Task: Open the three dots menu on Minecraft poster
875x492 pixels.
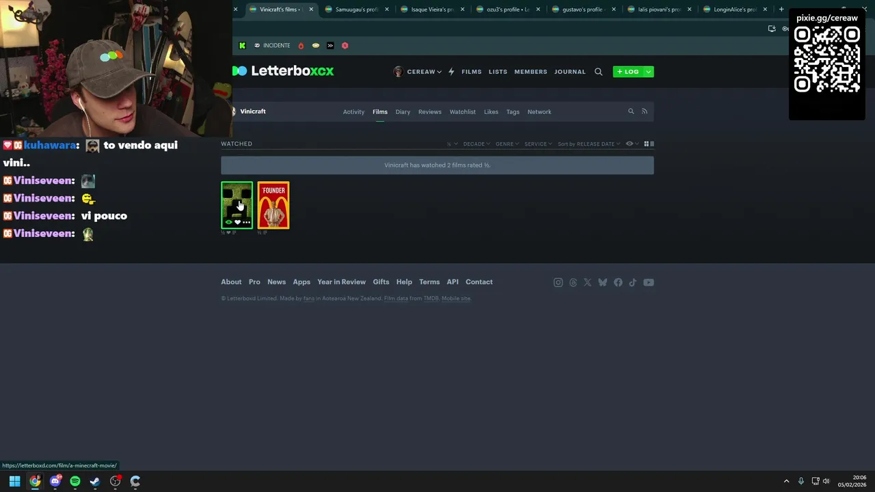Action: tap(246, 222)
